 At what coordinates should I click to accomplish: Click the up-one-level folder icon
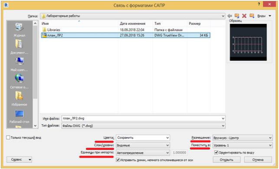(237, 16)
